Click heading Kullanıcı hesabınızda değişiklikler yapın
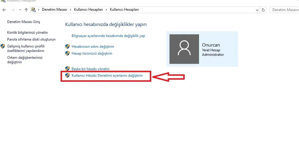Screen dimensions: 299x154 tap(106, 24)
